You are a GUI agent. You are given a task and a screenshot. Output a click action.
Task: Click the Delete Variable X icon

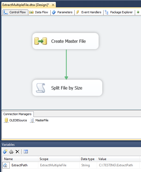click(x=17, y=152)
